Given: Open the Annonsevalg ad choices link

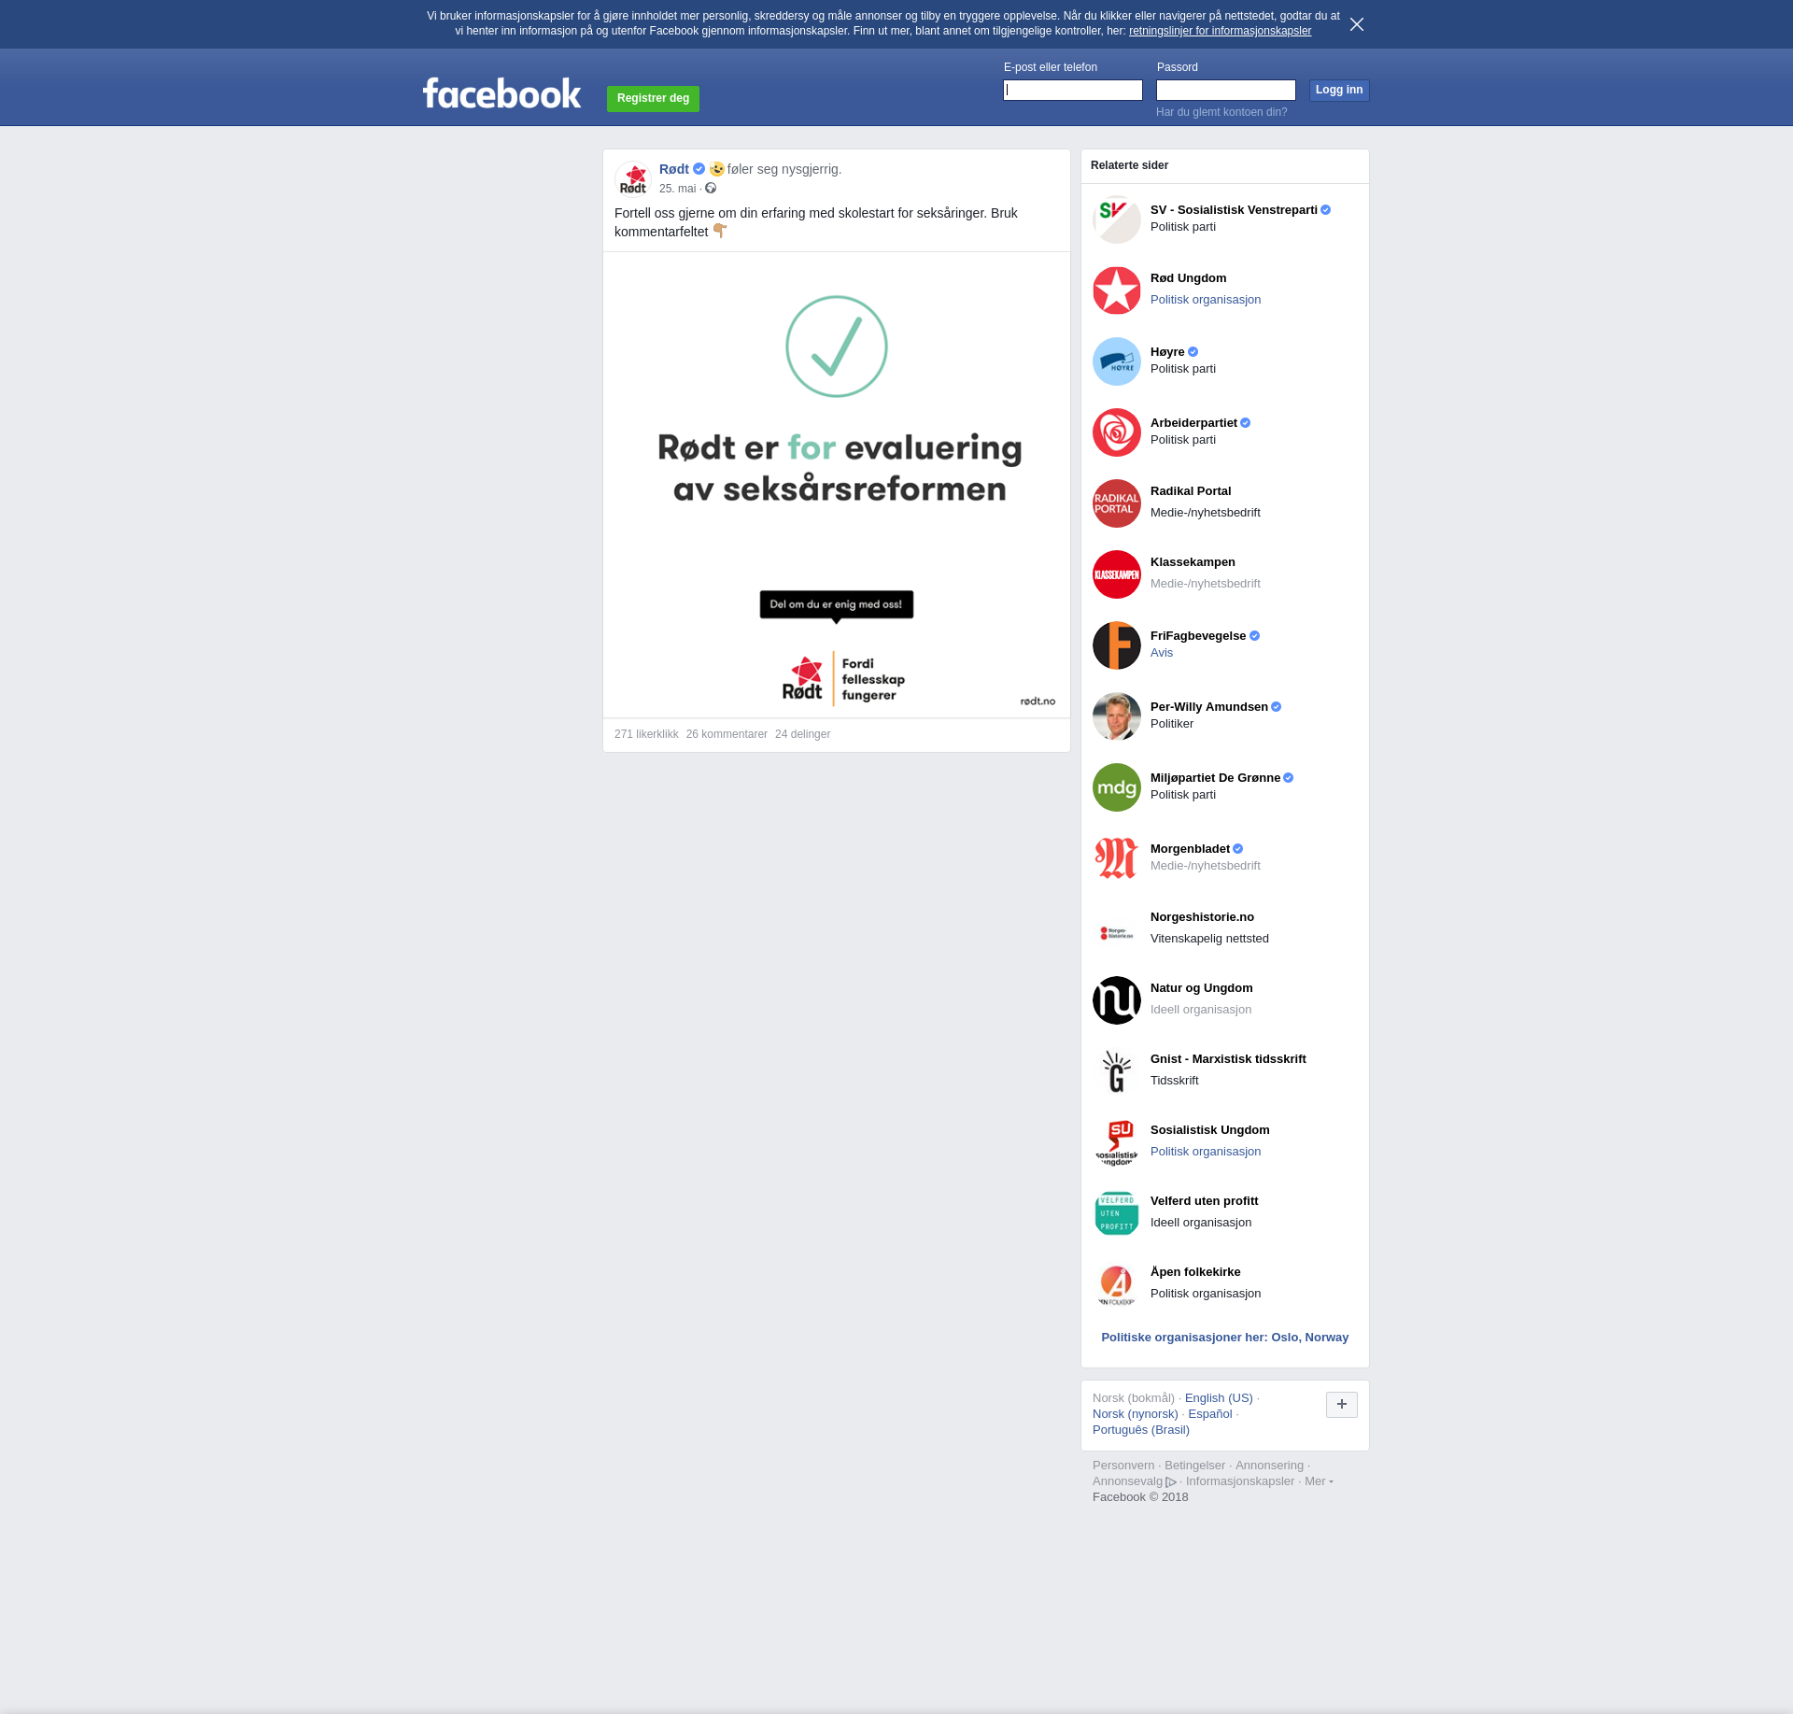Looking at the screenshot, I should click(1134, 1481).
